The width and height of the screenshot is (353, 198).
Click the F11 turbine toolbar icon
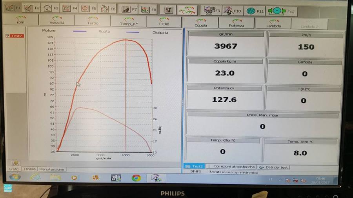click(254, 11)
